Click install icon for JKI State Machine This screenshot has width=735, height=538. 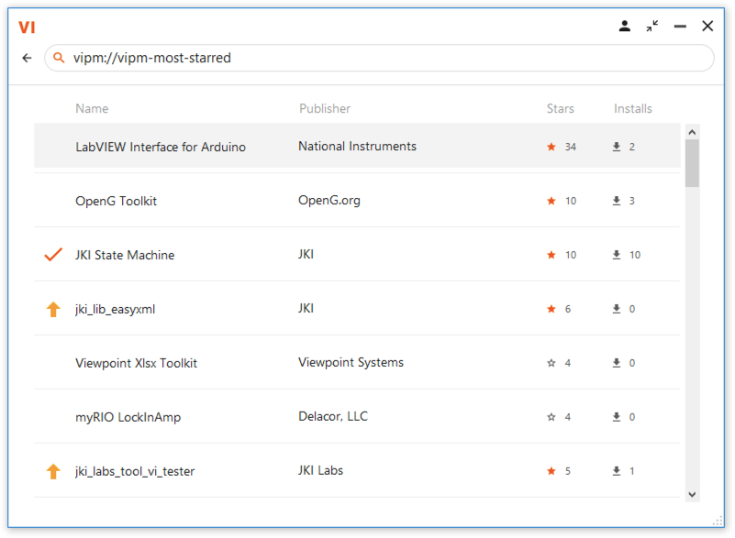click(x=617, y=255)
